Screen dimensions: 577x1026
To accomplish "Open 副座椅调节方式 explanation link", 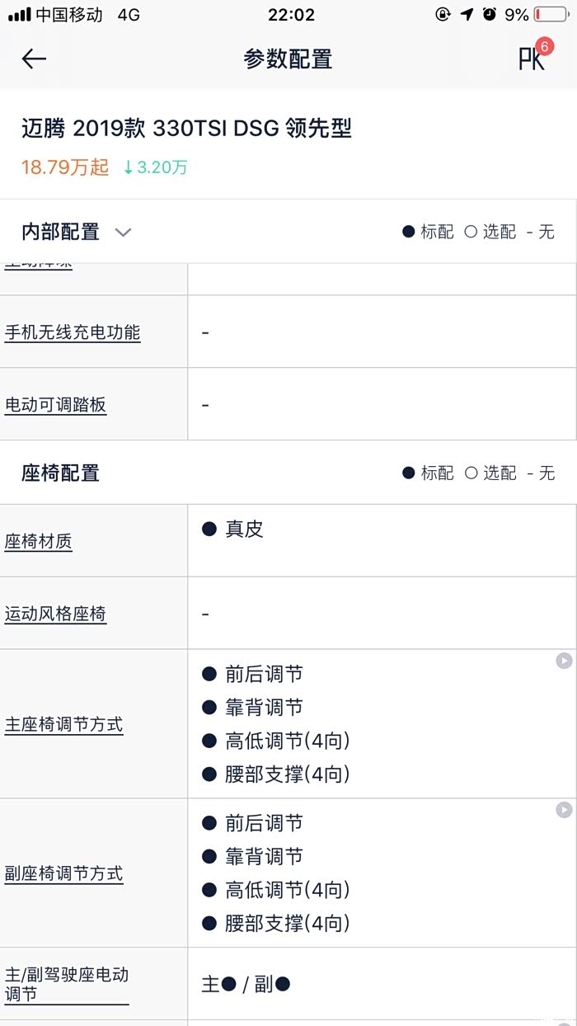I will coord(64,873).
